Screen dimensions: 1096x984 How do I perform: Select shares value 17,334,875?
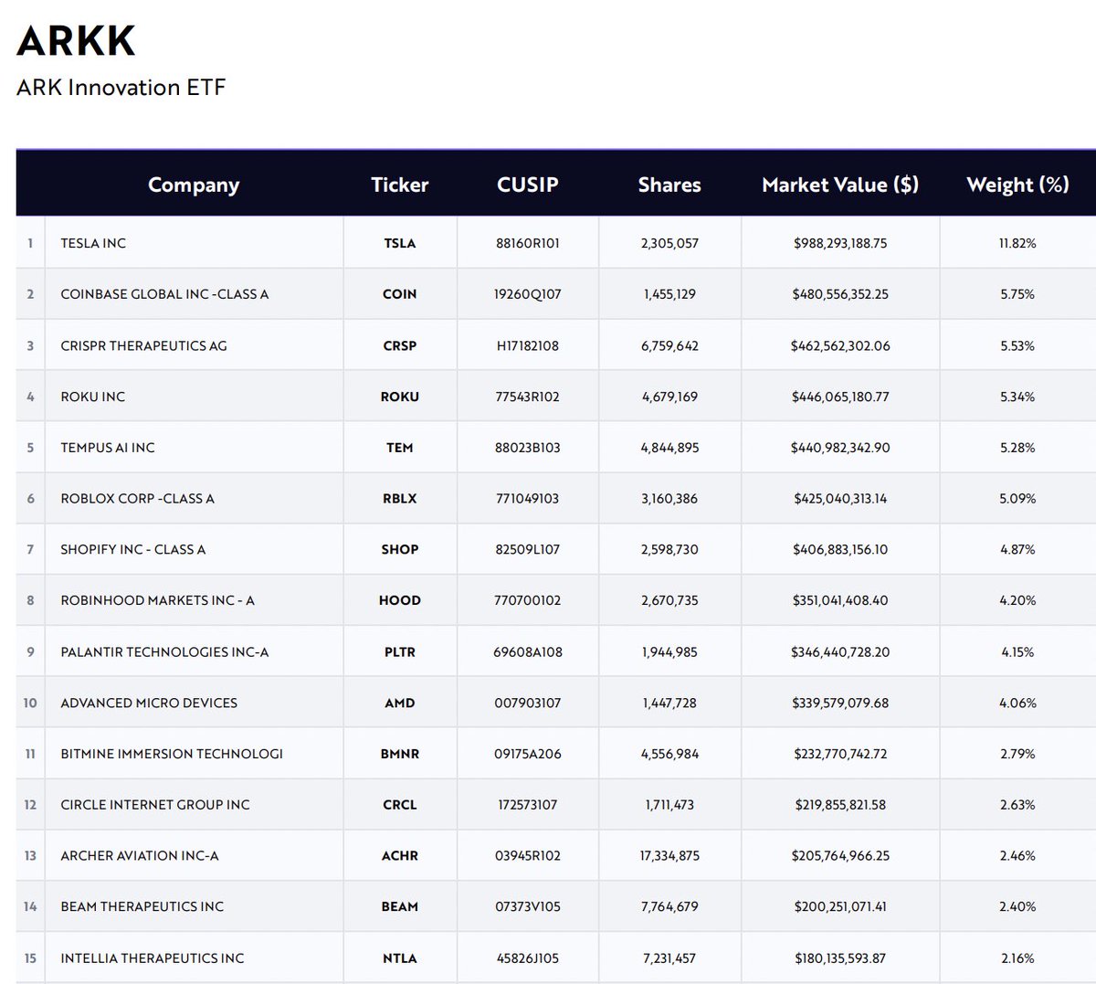(x=669, y=856)
